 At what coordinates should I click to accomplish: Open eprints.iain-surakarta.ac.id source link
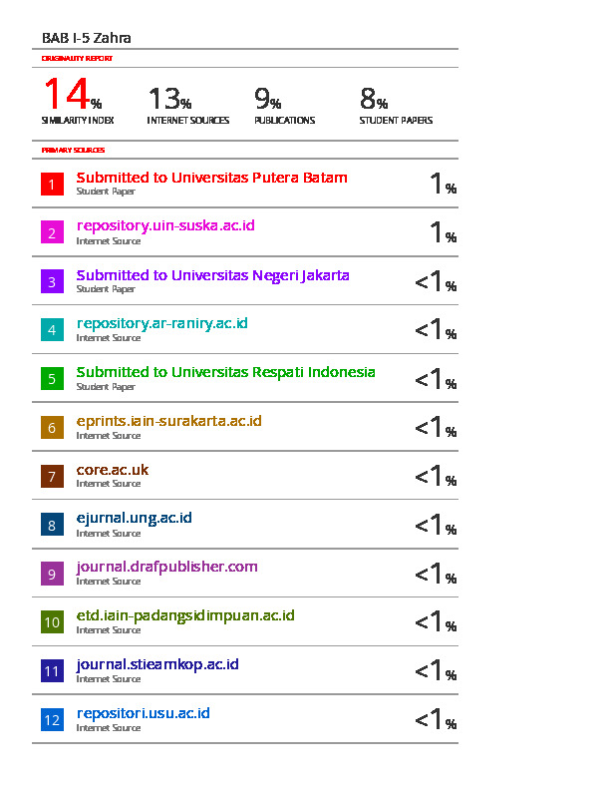pyautogui.click(x=169, y=421)
